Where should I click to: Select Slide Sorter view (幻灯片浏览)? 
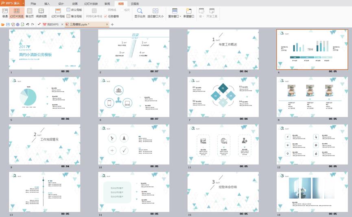pyautogui.click(x=17, y=13)
